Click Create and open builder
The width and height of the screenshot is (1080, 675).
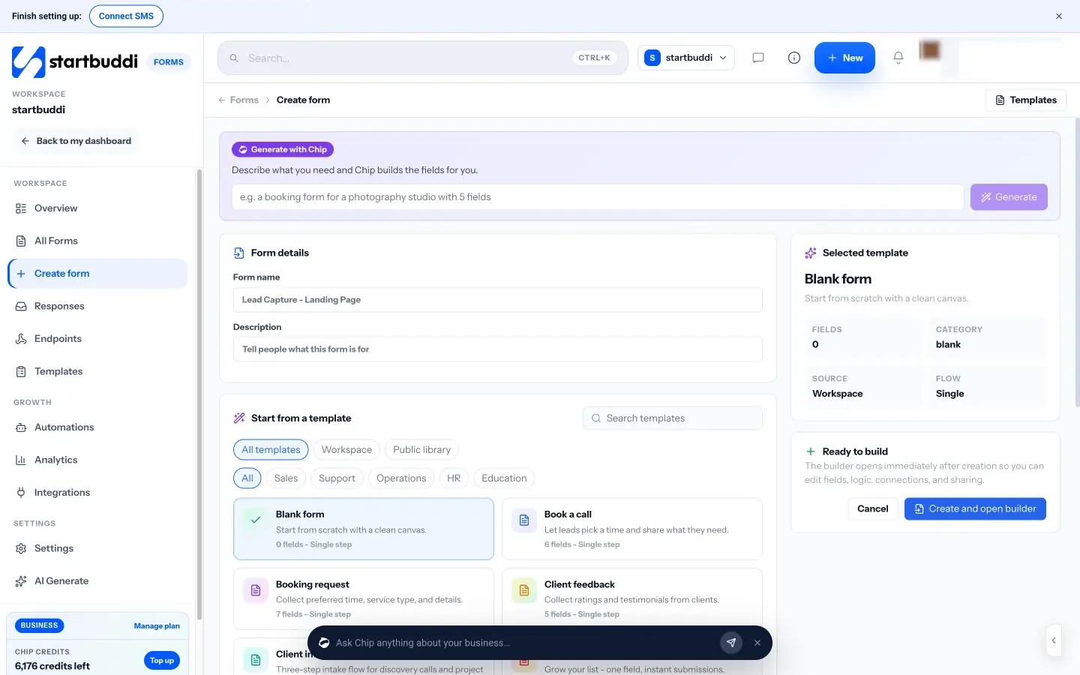(x=975, y=508)
